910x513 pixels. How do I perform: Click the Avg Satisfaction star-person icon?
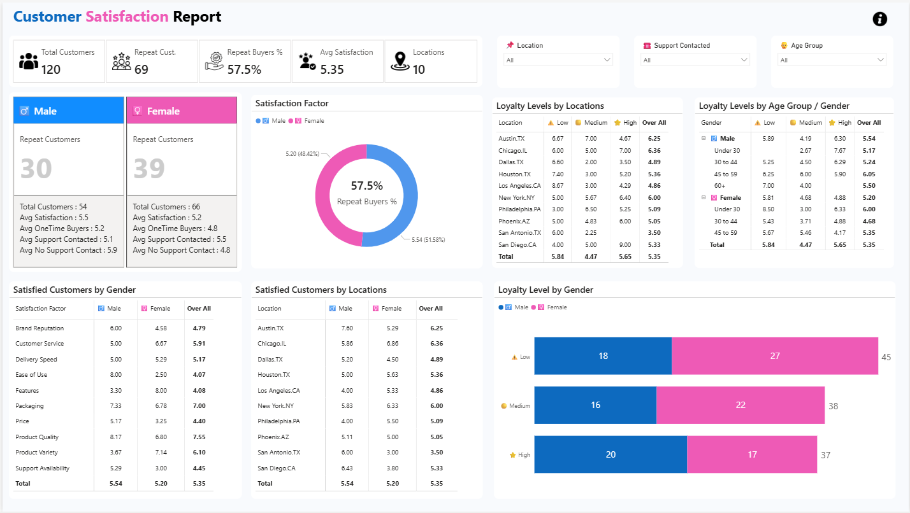tap(307, 61)
